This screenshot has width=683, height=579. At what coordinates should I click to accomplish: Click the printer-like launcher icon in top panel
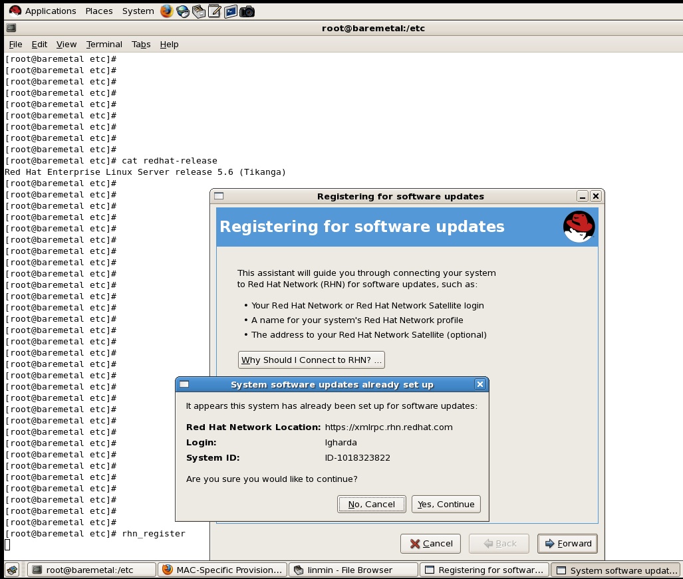[x=199, y=11]
